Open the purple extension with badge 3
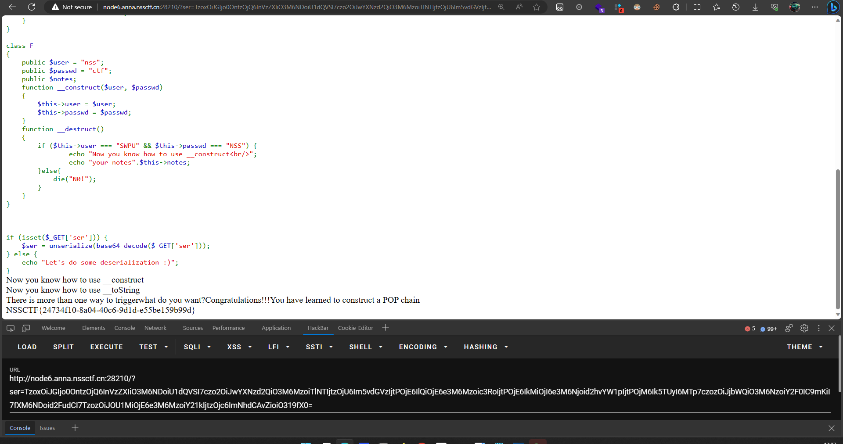 (599, 7)
